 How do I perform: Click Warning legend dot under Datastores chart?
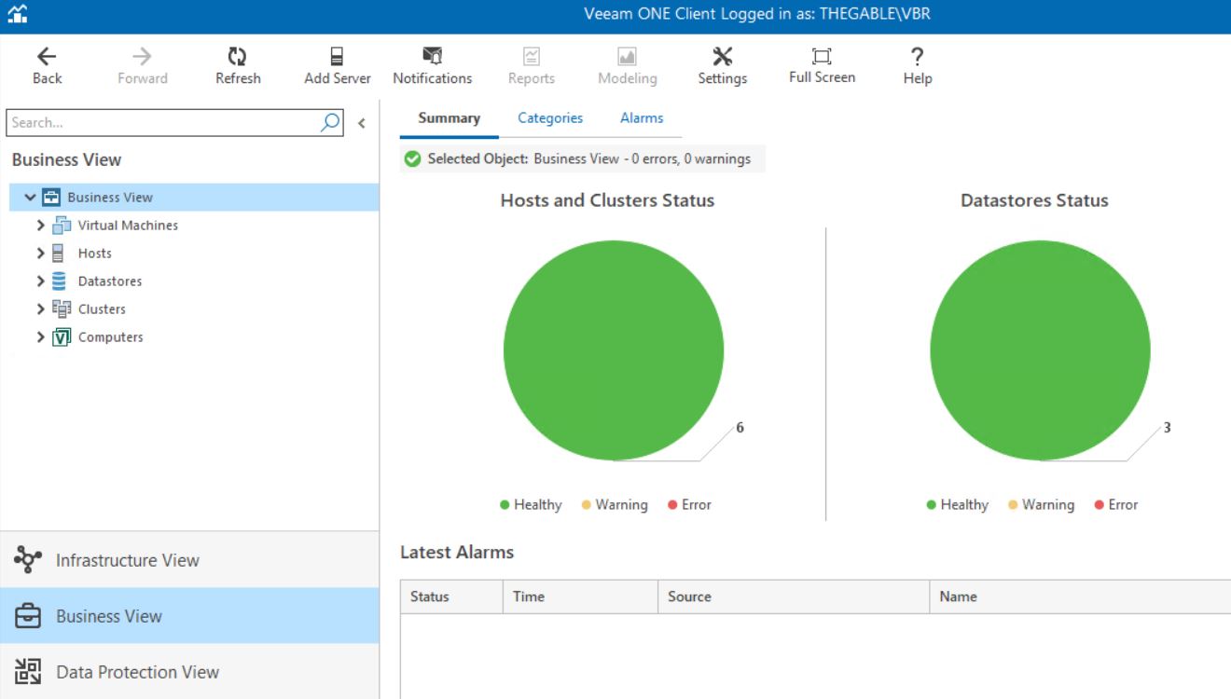[x=1013, y=504]
